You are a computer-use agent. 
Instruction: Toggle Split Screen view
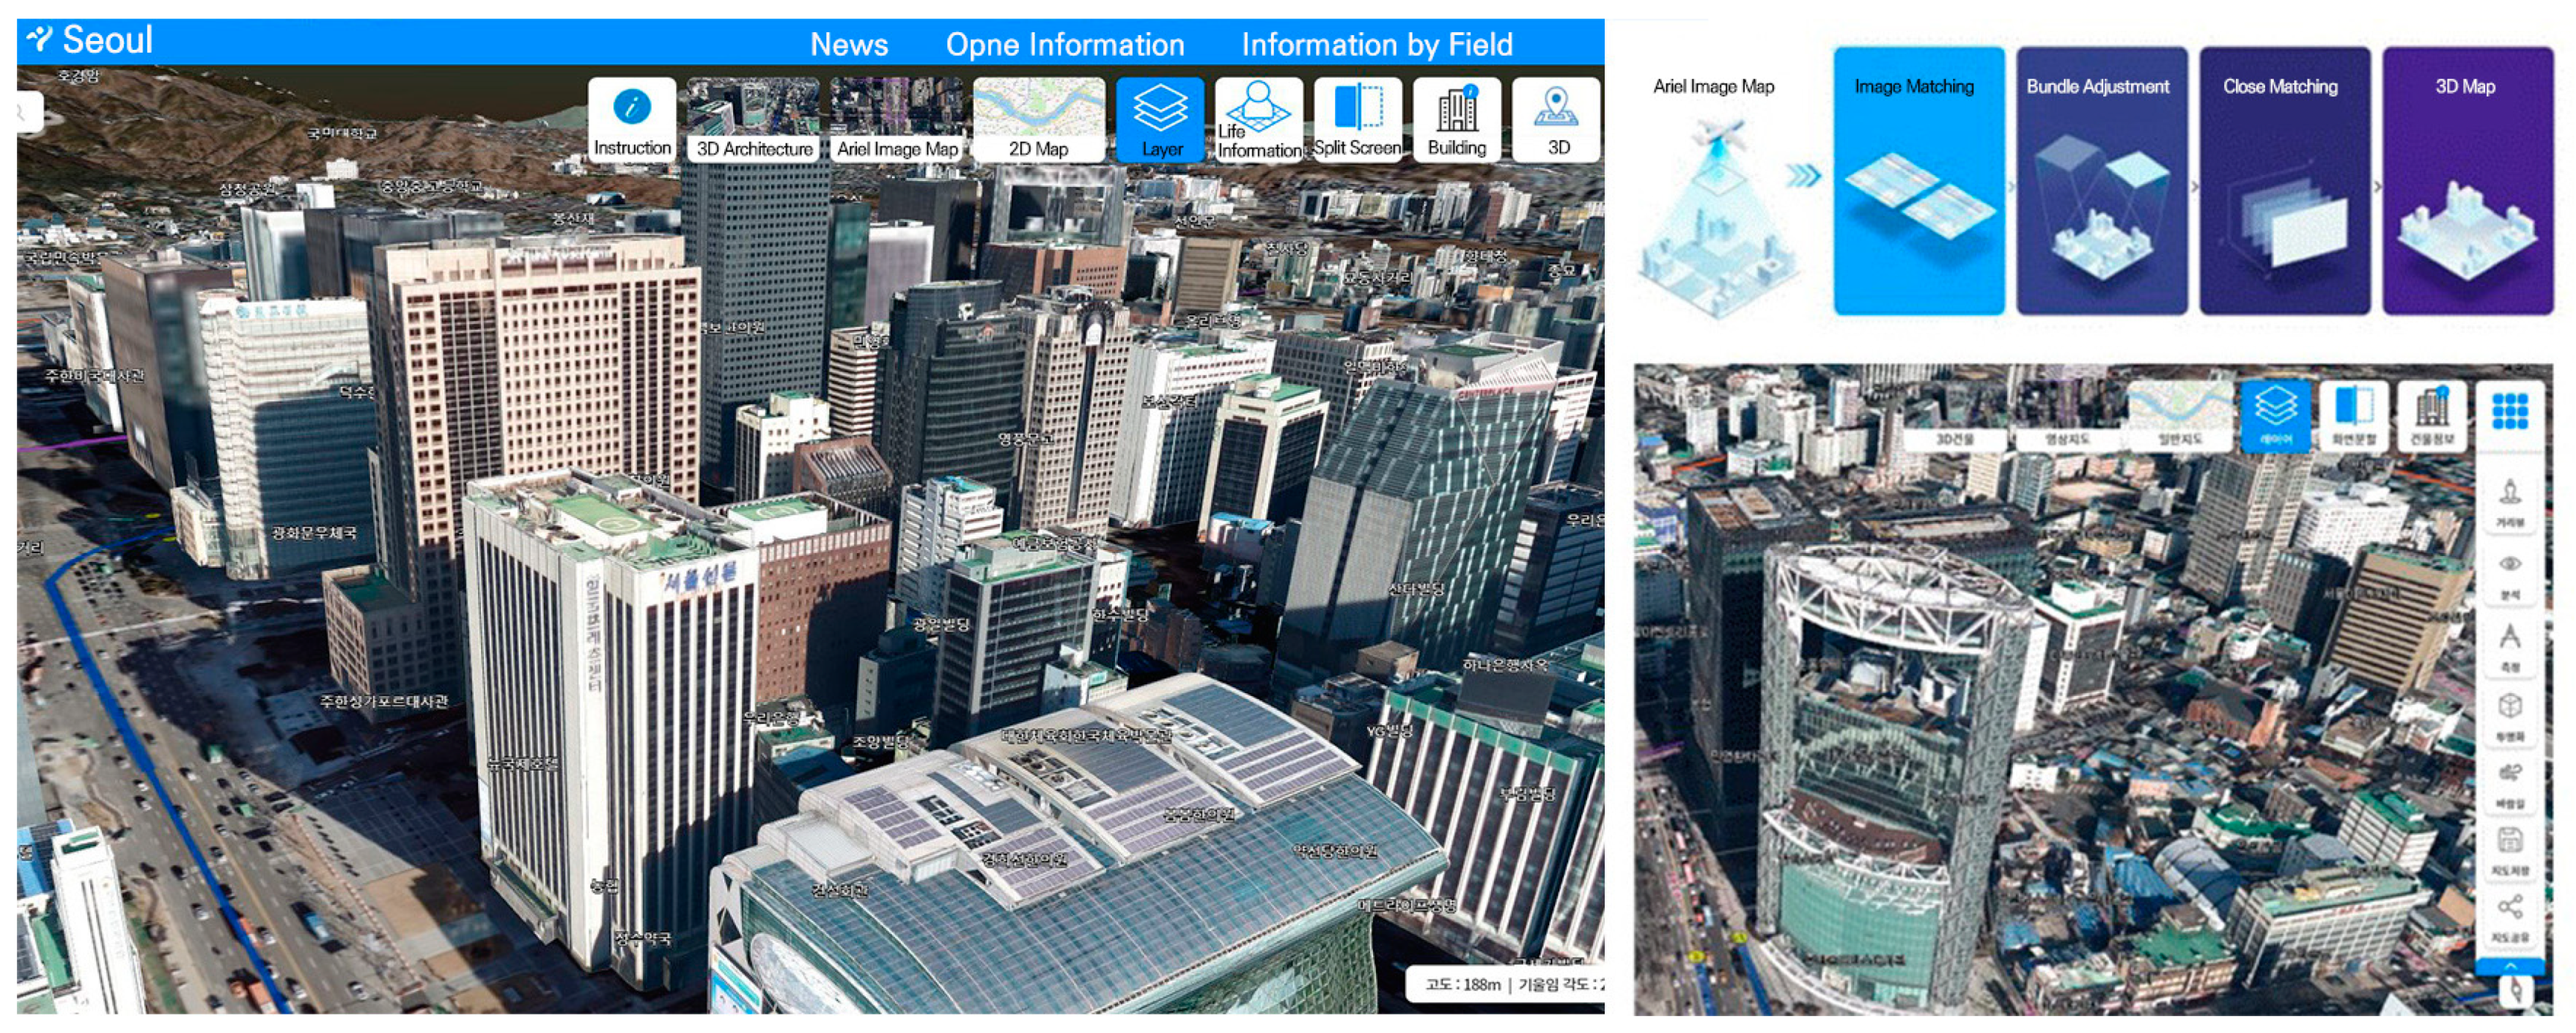click(1357, 108)
